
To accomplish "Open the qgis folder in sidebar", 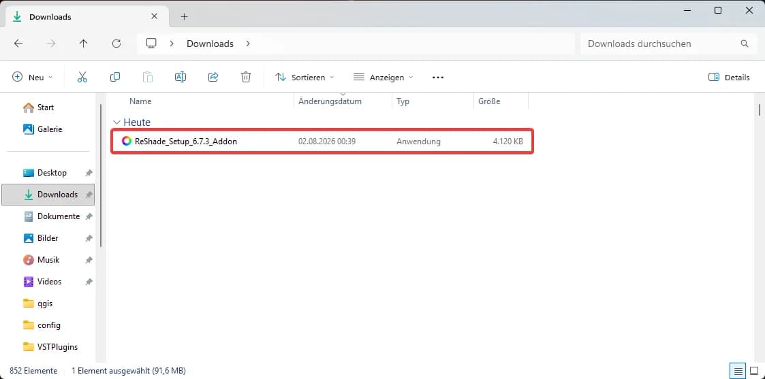I will click(x=38, y=303).
